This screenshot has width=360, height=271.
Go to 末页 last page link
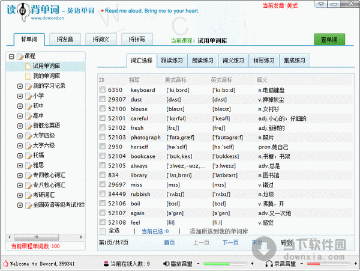[257, 243]
